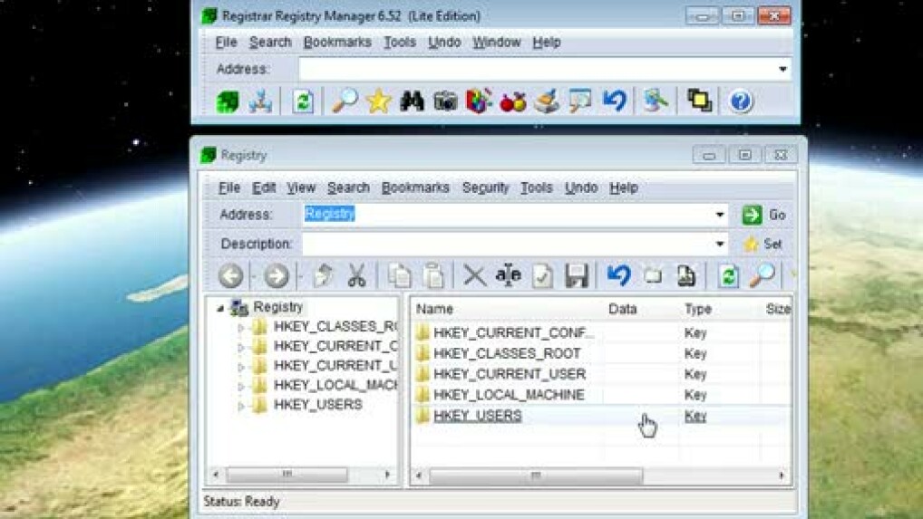Click the floppy disk Save icon
Viewport: 923px width, 519px height.
point(577,275)
